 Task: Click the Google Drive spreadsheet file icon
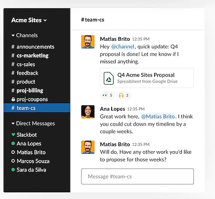(x=109, y=78)
